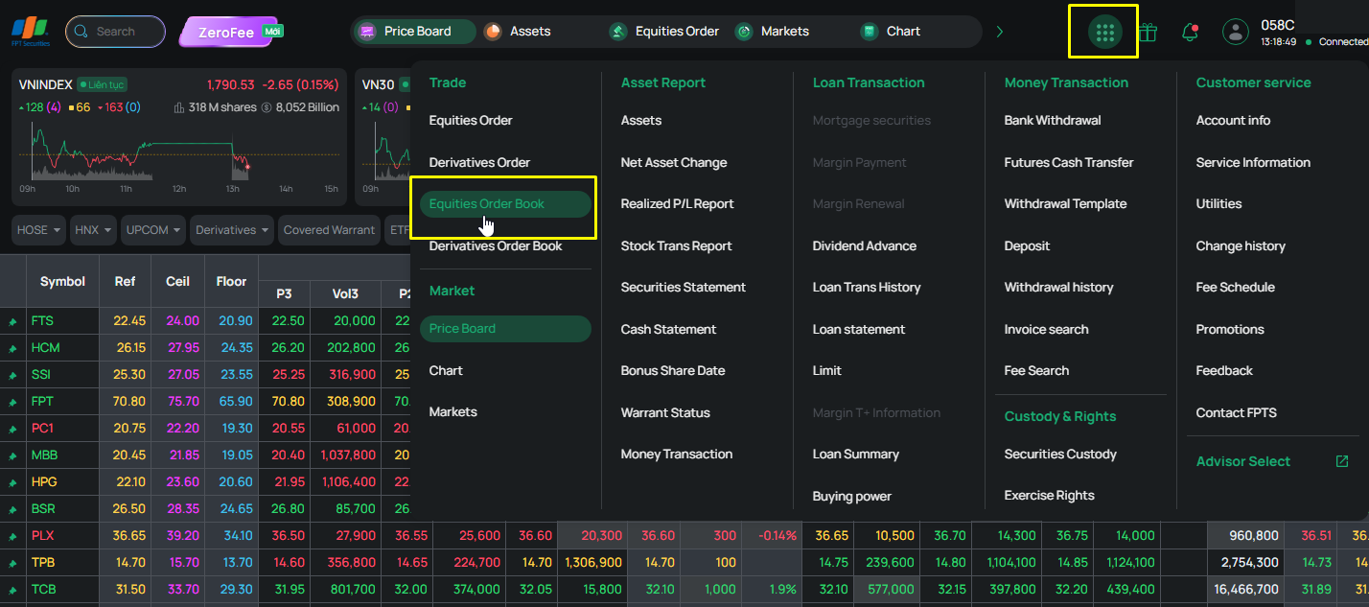Switch to the Assets tab
Viewport: 1369px width, 607px height.
(518, 32)
